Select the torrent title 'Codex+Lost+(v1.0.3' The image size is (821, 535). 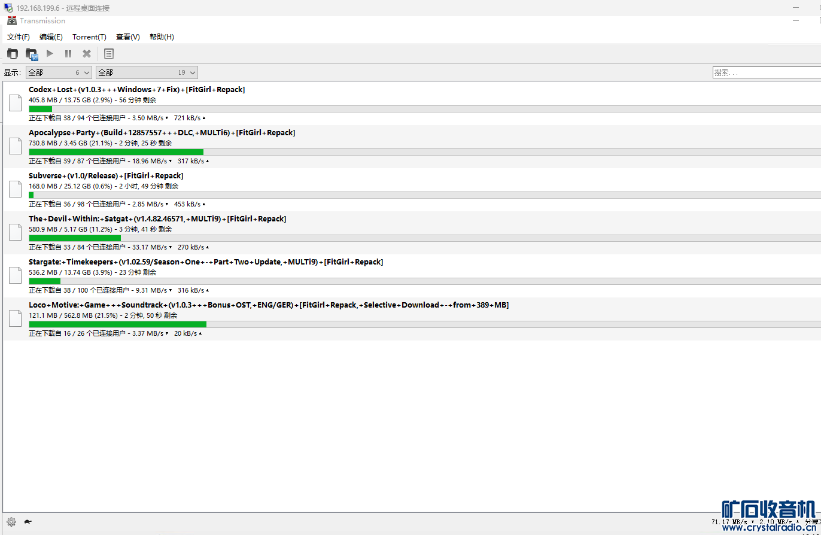[x=66, y=90]
